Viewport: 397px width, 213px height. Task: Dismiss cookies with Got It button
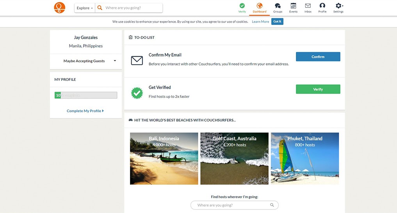click(277, 21)
